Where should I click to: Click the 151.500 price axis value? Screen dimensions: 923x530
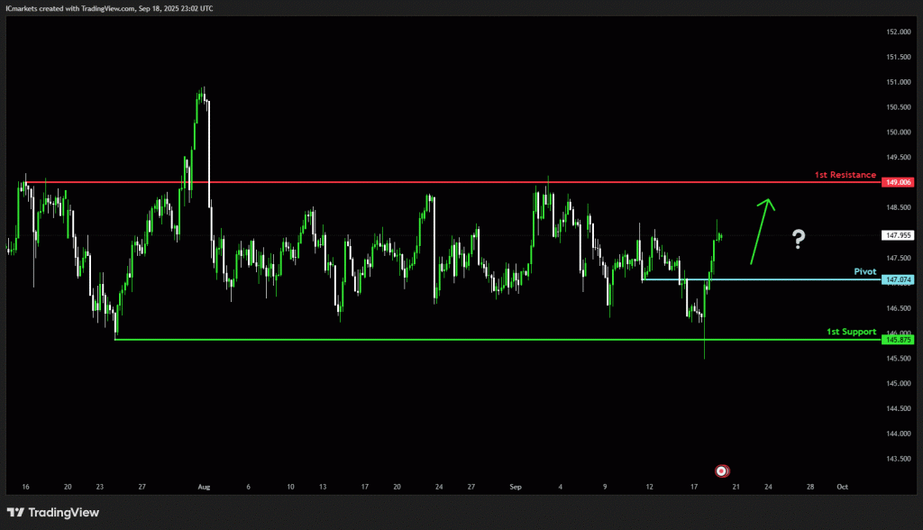pos(899,57)
